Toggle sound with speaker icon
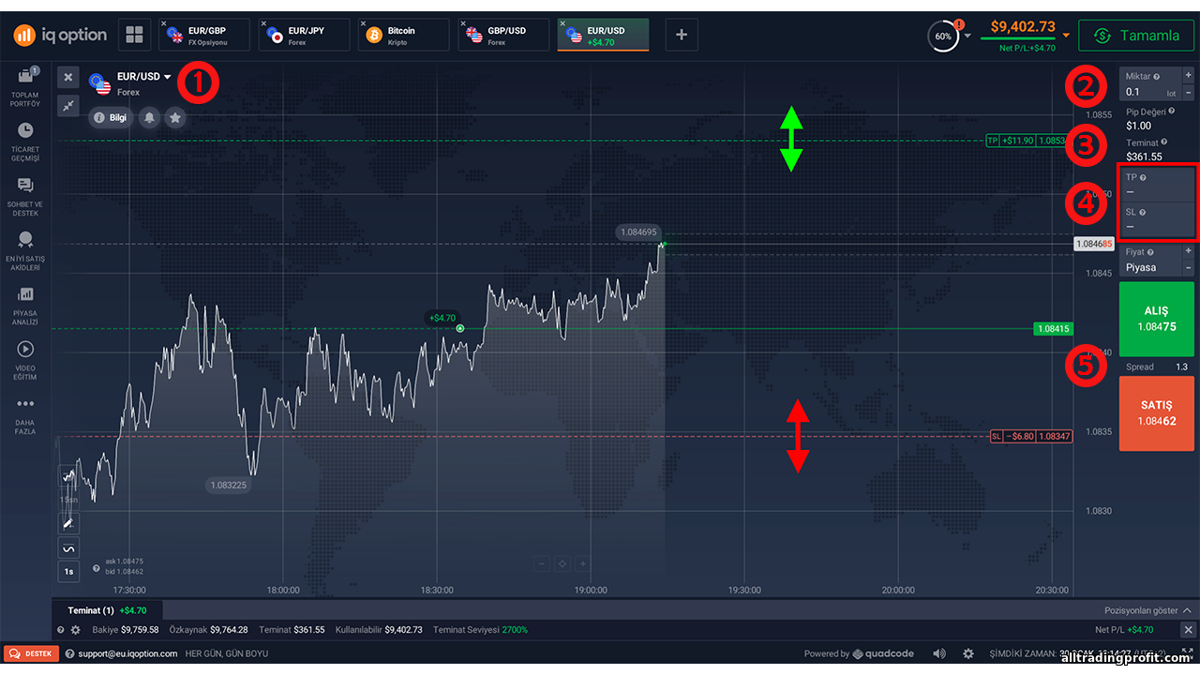Viewport: 1200px width, 675px height. pyautogui.click(x=939, y=653)
